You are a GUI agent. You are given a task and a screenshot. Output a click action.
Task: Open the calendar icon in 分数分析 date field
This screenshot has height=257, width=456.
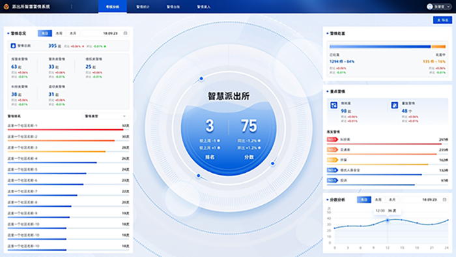[444, 200]
